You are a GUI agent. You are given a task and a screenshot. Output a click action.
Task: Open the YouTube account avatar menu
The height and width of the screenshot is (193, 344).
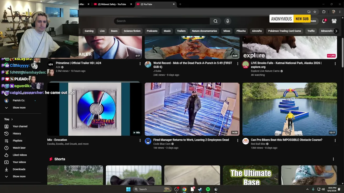click(x=334, y=21)
